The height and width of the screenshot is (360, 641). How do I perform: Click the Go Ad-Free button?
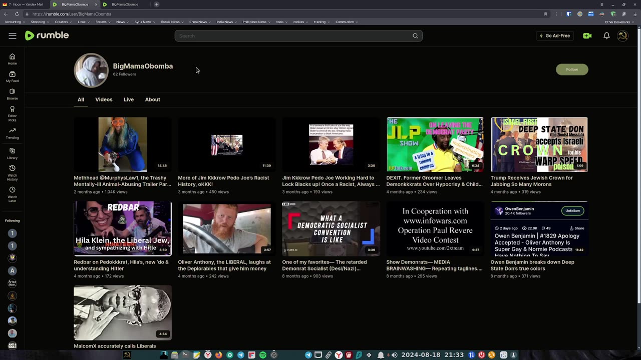[x=554, y=36]
